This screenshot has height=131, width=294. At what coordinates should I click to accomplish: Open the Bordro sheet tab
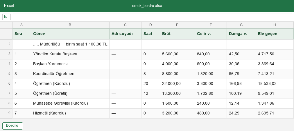(x=13, y=126)
